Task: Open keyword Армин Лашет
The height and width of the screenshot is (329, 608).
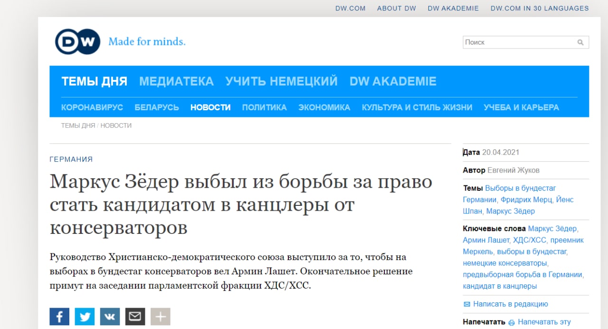Action: (486, 240)
